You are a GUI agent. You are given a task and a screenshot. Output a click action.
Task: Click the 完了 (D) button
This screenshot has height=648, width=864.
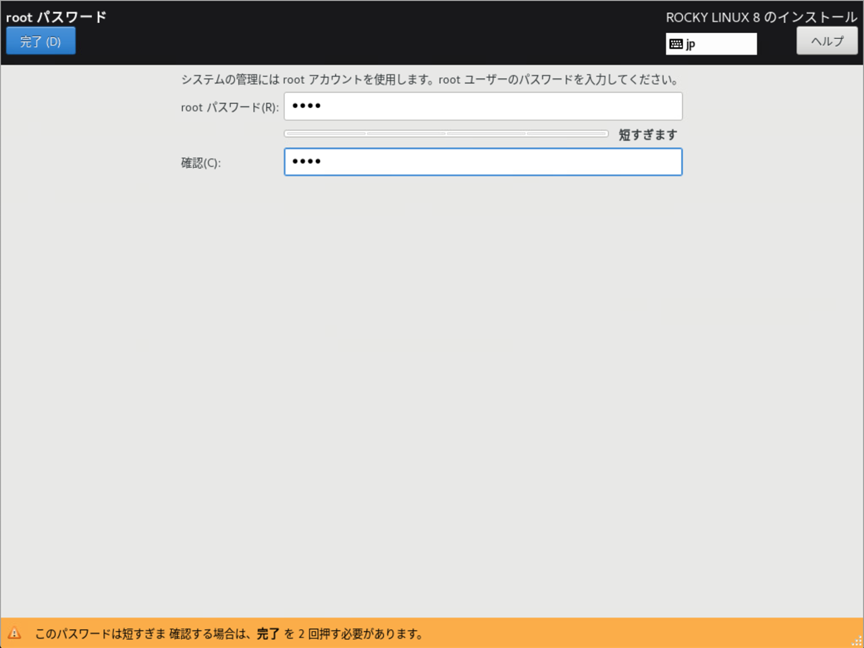point(40,41)
